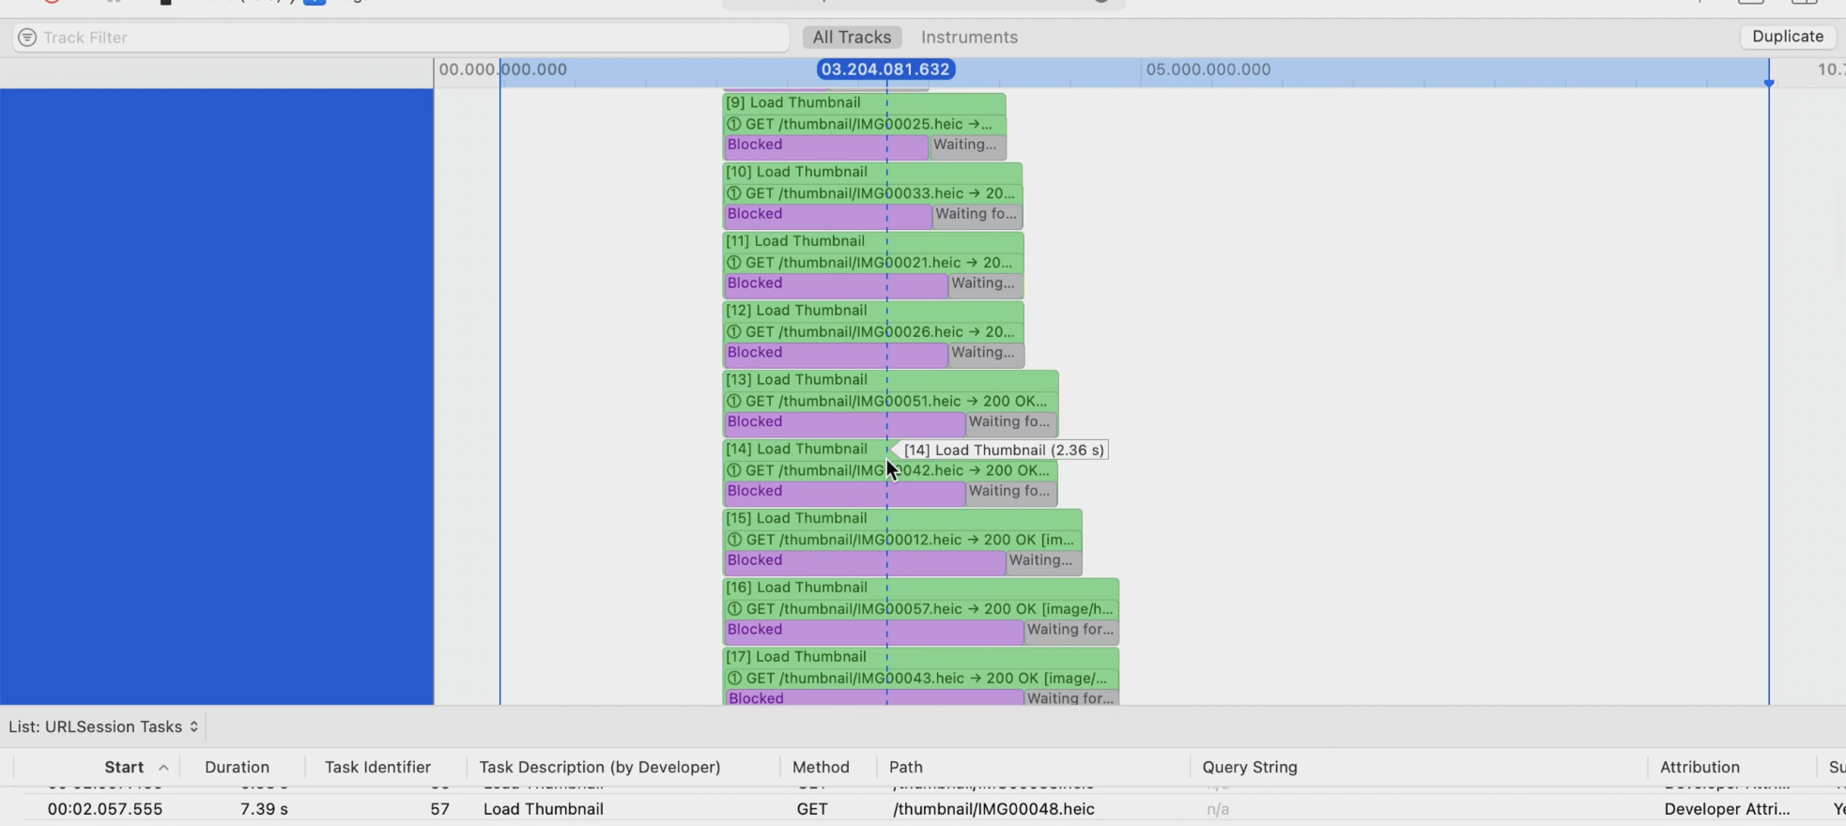Select the [16] Load Thumbnail interval

[x=920, y=589]
